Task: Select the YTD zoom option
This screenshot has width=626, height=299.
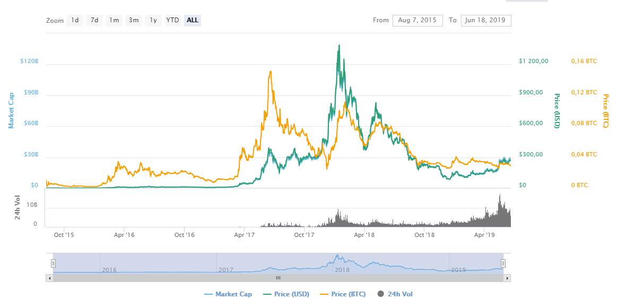Action: tap(172, 20)
